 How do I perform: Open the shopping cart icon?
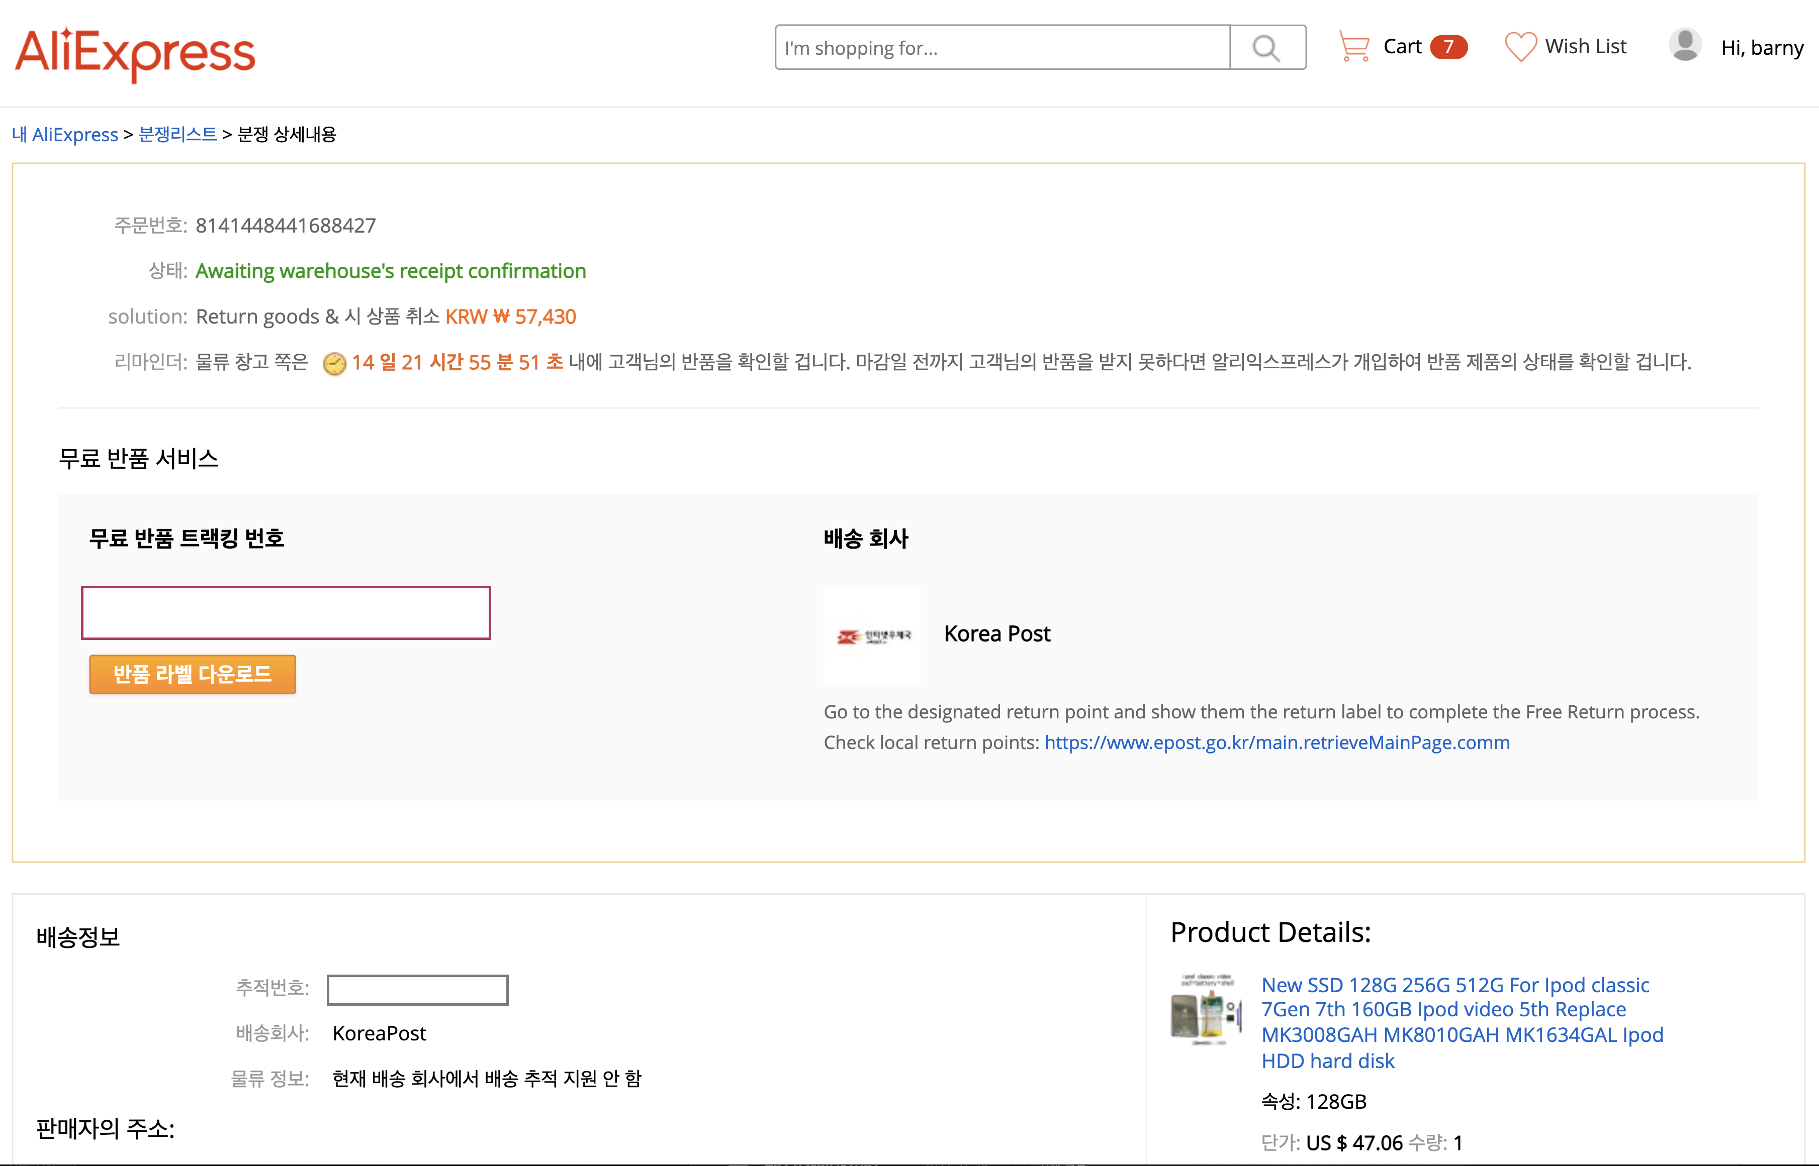(x=1354, y=46)
